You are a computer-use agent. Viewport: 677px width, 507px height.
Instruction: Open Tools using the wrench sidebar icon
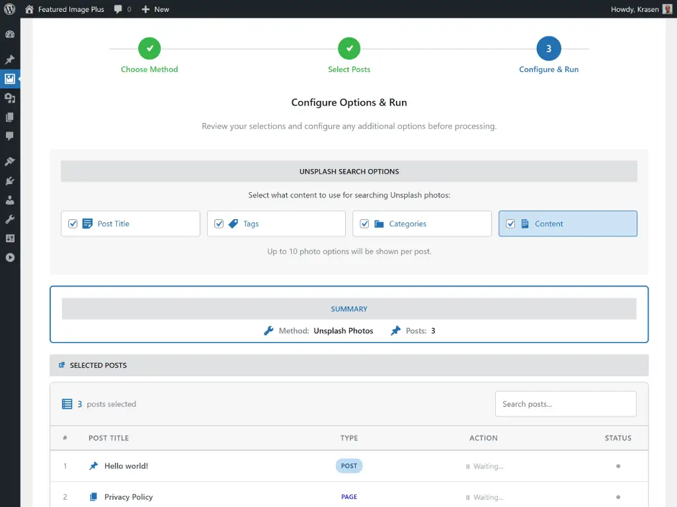[x=10, y=219]
